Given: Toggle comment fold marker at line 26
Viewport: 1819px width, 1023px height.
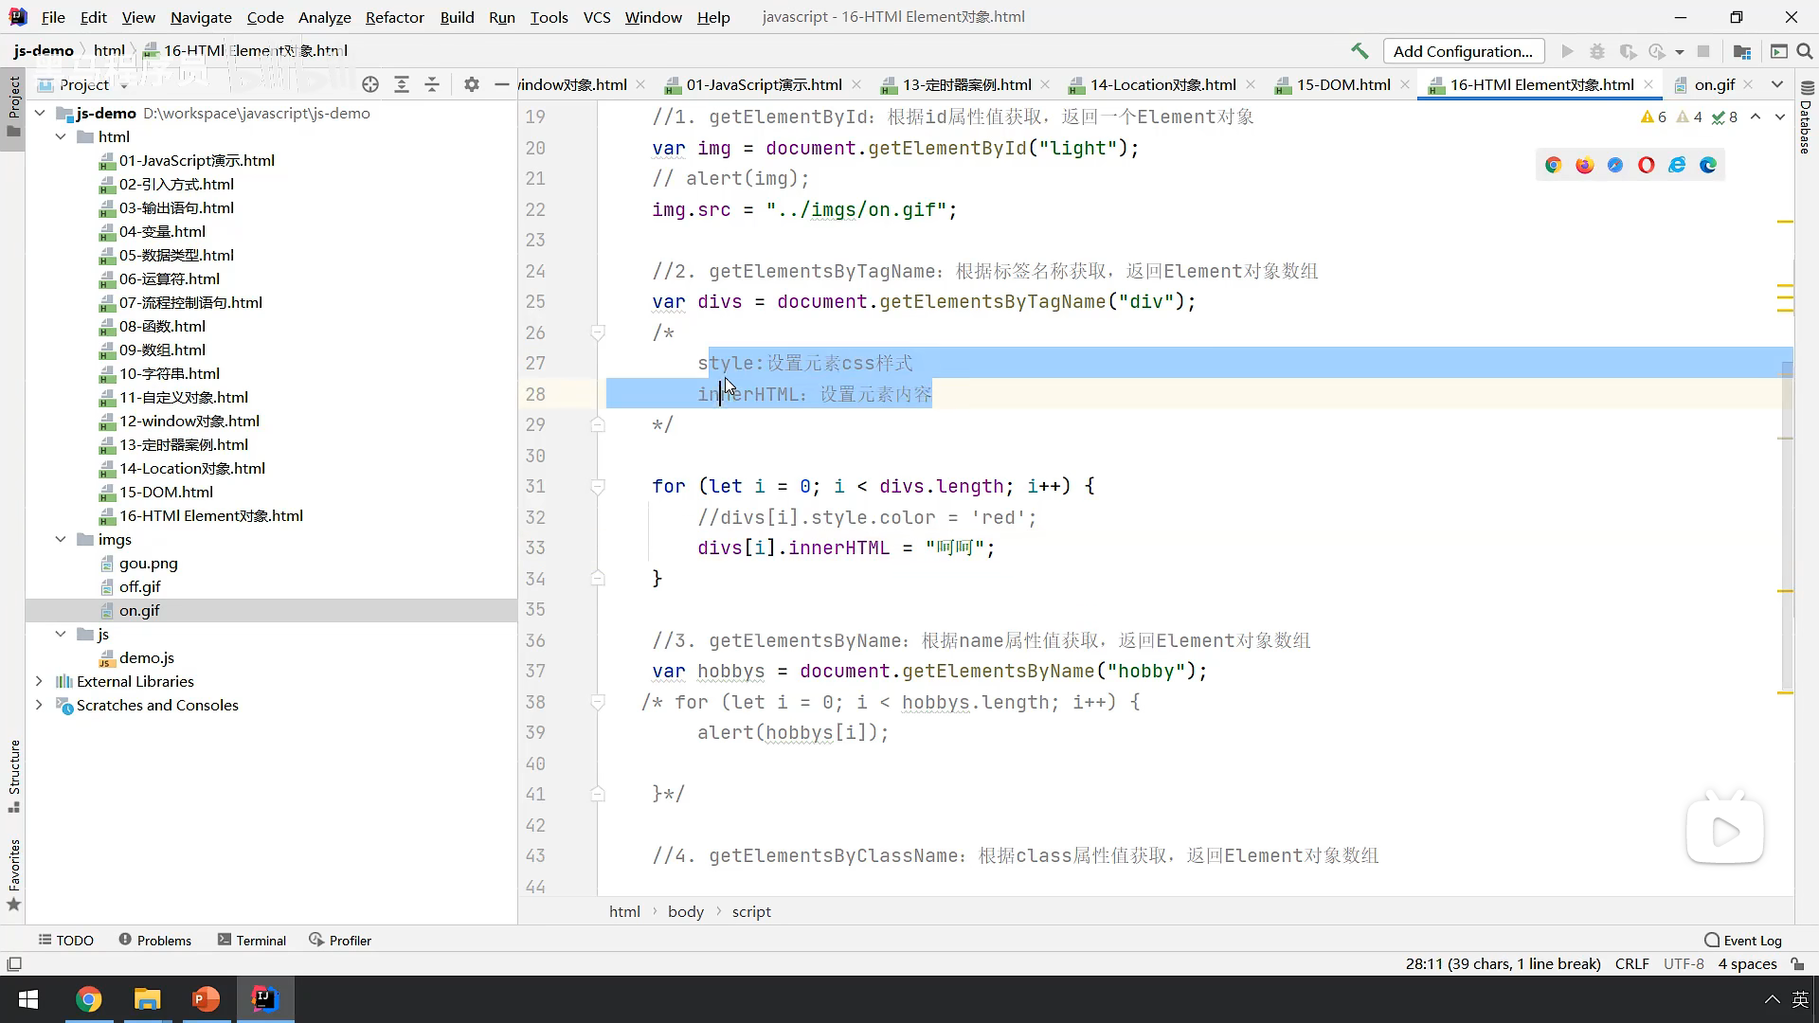Looking at the screenshot, I should pos(598,332).
